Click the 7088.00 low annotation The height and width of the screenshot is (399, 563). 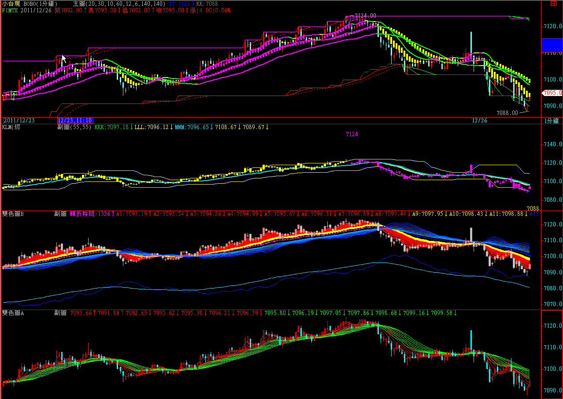click(507, 112)
